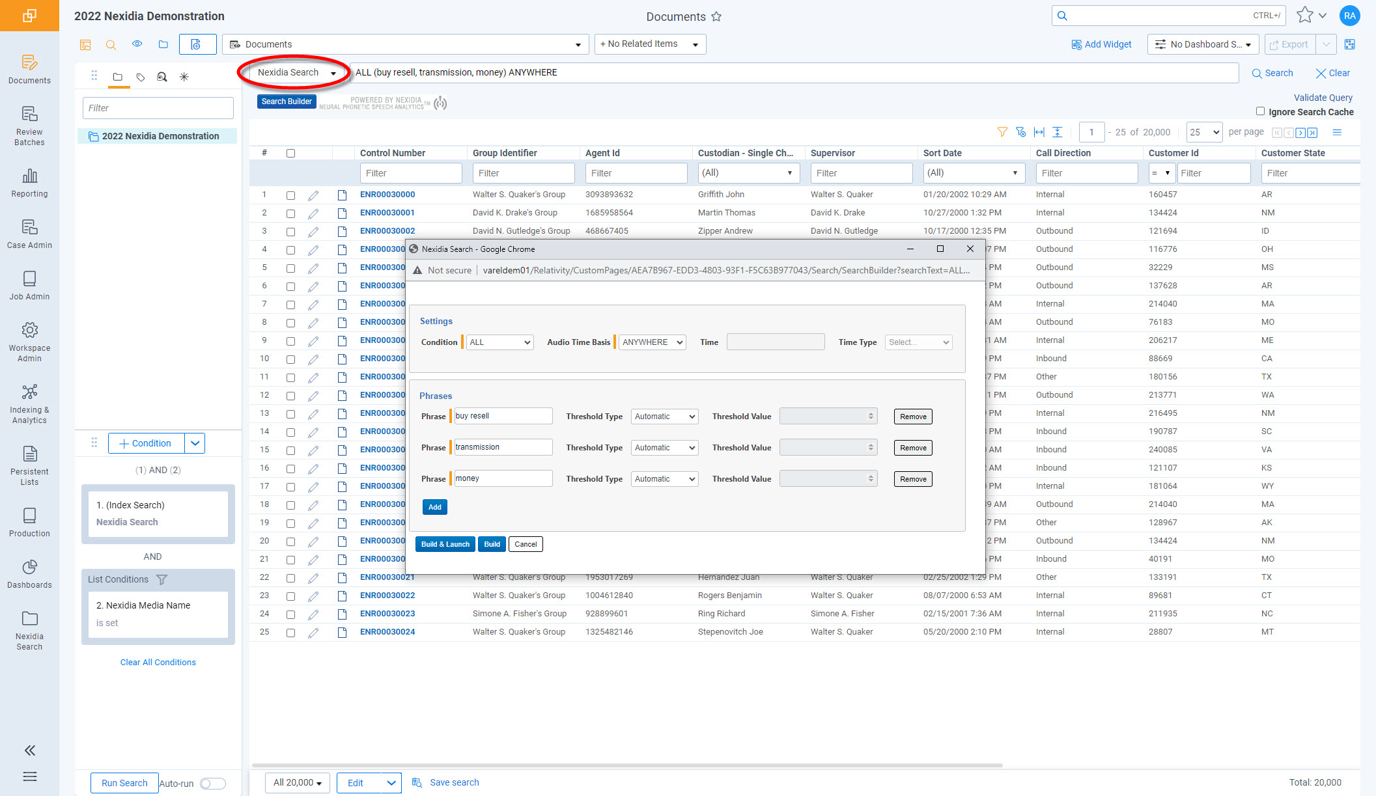Click the filter funnel icon above the grid

coord(1002,132)
